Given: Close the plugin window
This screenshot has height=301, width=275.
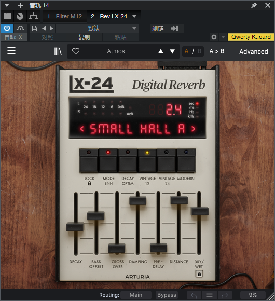Looking at the screenshot, I should [x=268, y=5].
